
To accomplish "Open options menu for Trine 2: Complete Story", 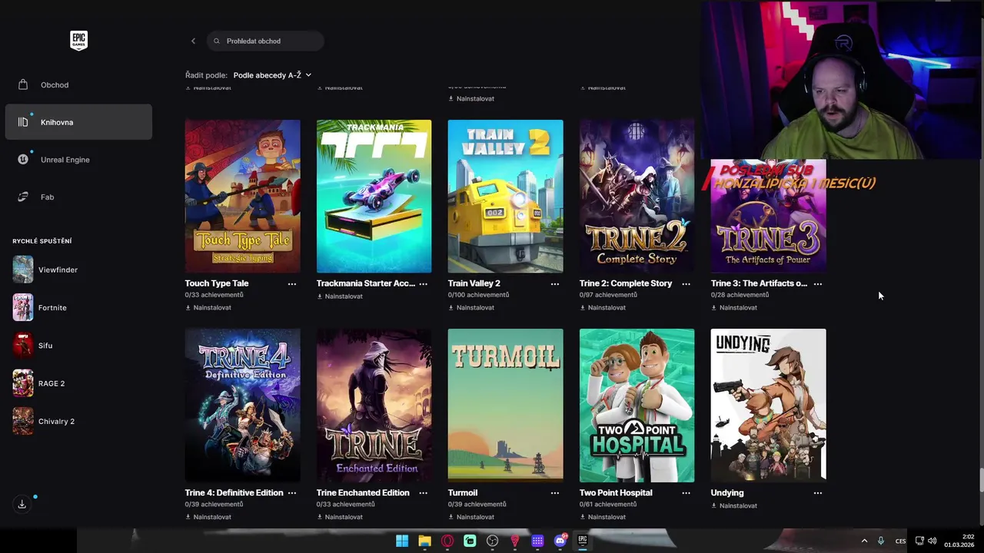I will 686,283.
